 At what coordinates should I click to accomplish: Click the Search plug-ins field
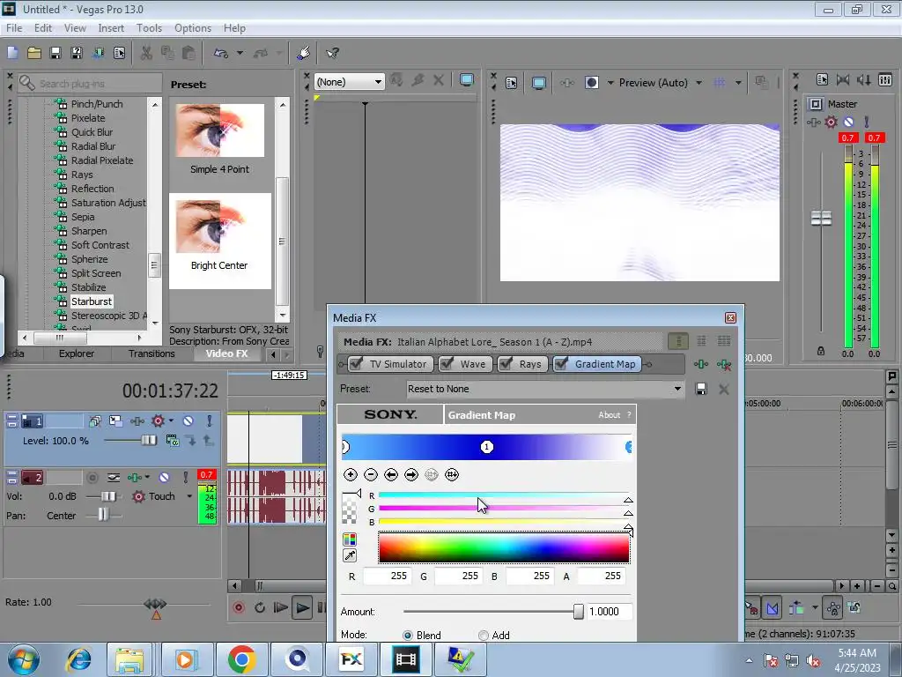coord(90,84)
